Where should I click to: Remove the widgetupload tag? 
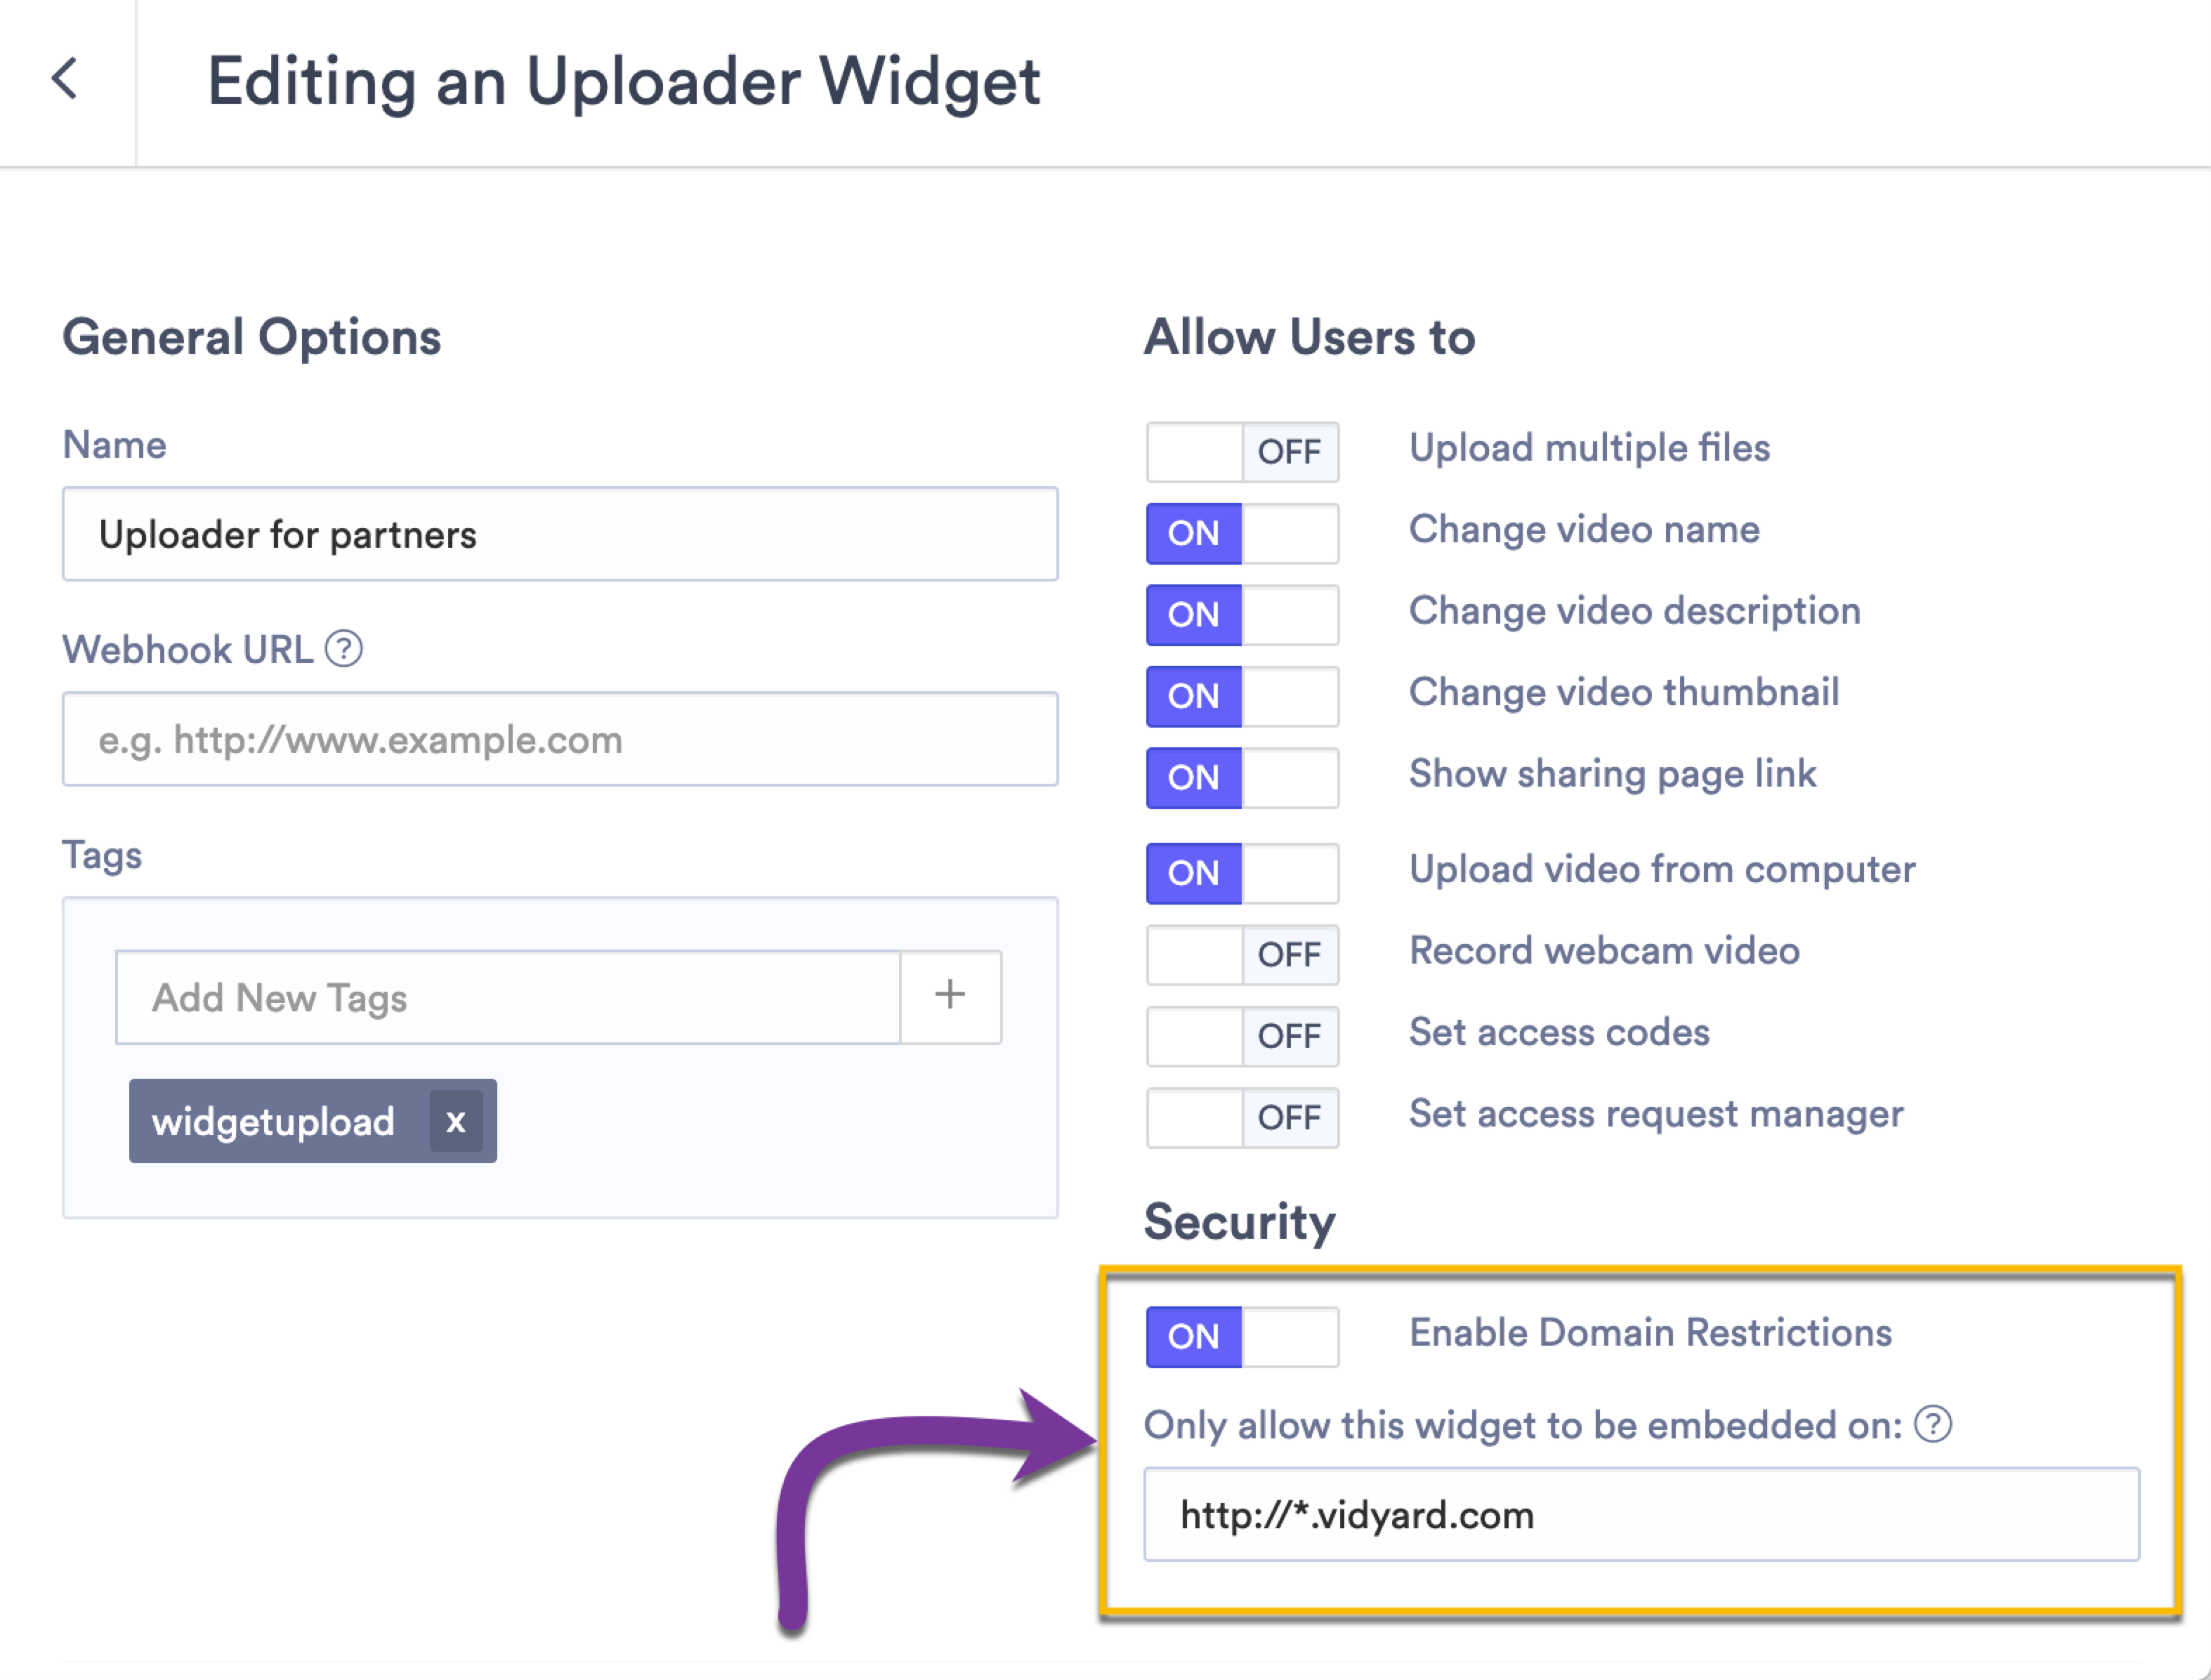tap(456, 1121)
